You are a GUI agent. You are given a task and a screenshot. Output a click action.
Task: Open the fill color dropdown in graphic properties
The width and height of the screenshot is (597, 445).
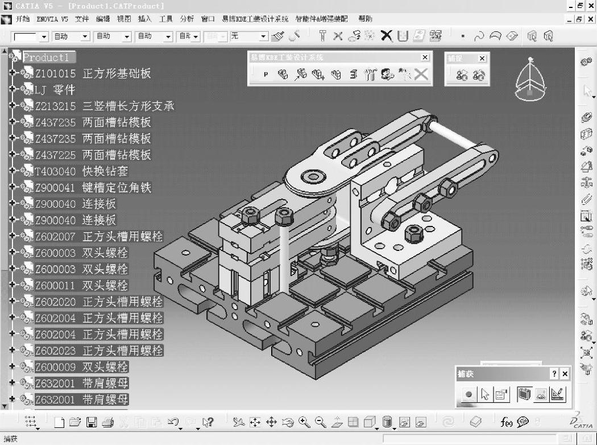44,36
